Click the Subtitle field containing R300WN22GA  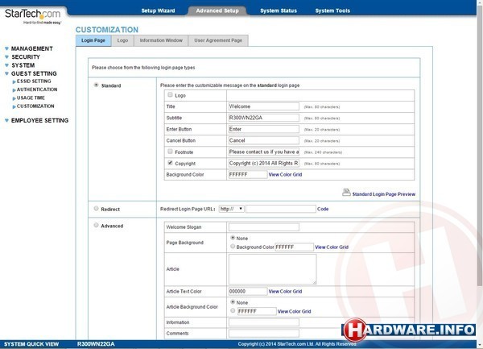click(264, 118)
